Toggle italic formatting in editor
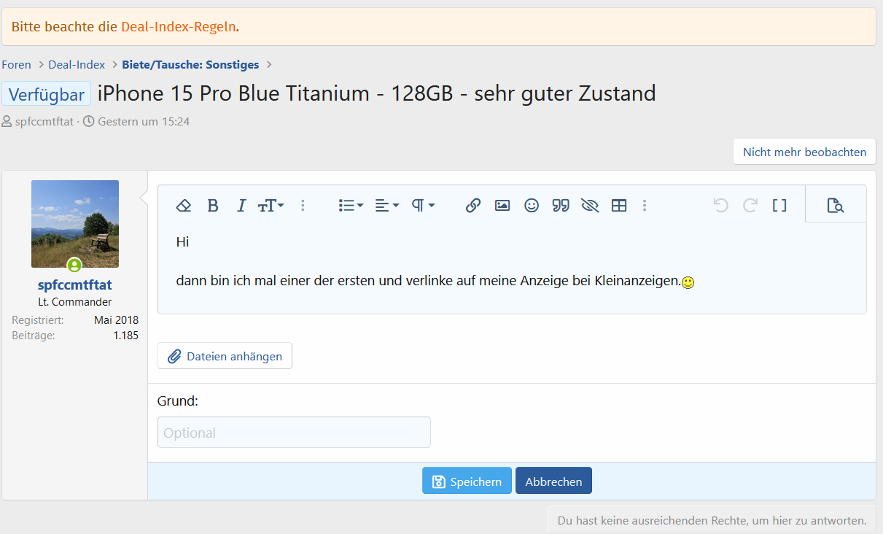This screenshot has width=883, height=534. pos(241,206)
